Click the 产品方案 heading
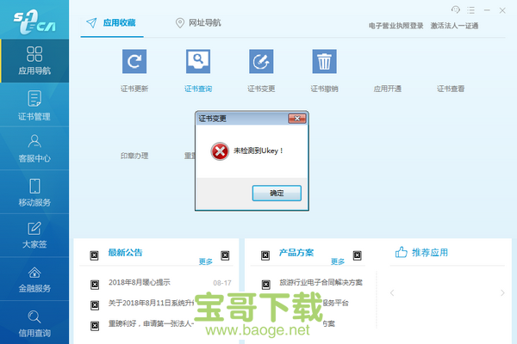 (x=296, y=253)
